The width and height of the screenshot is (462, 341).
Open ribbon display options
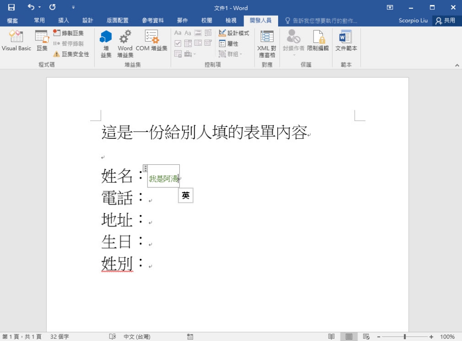click(x=390, y=7)
